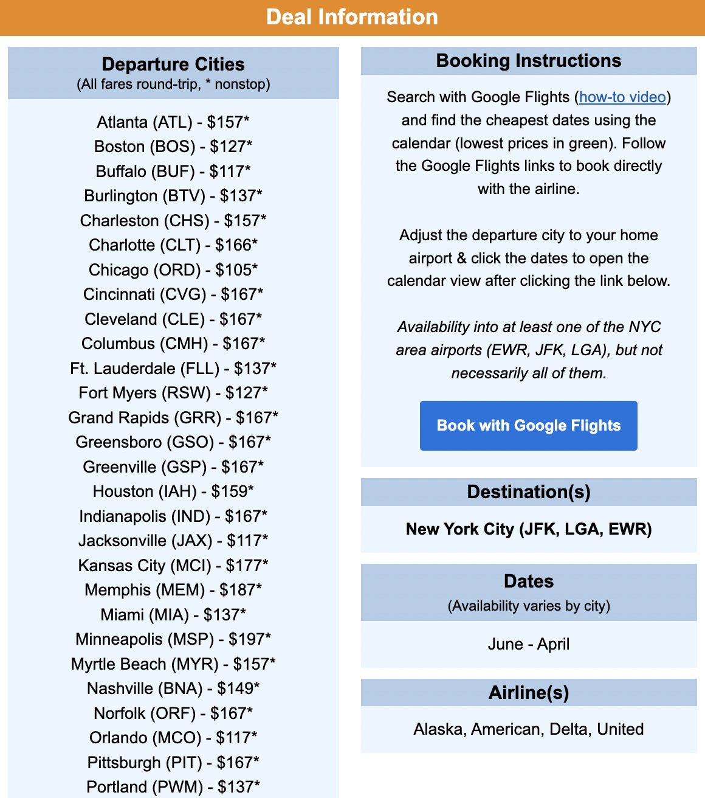
Task: Click the Book with Google Flights button
Action: coord(528,426)
